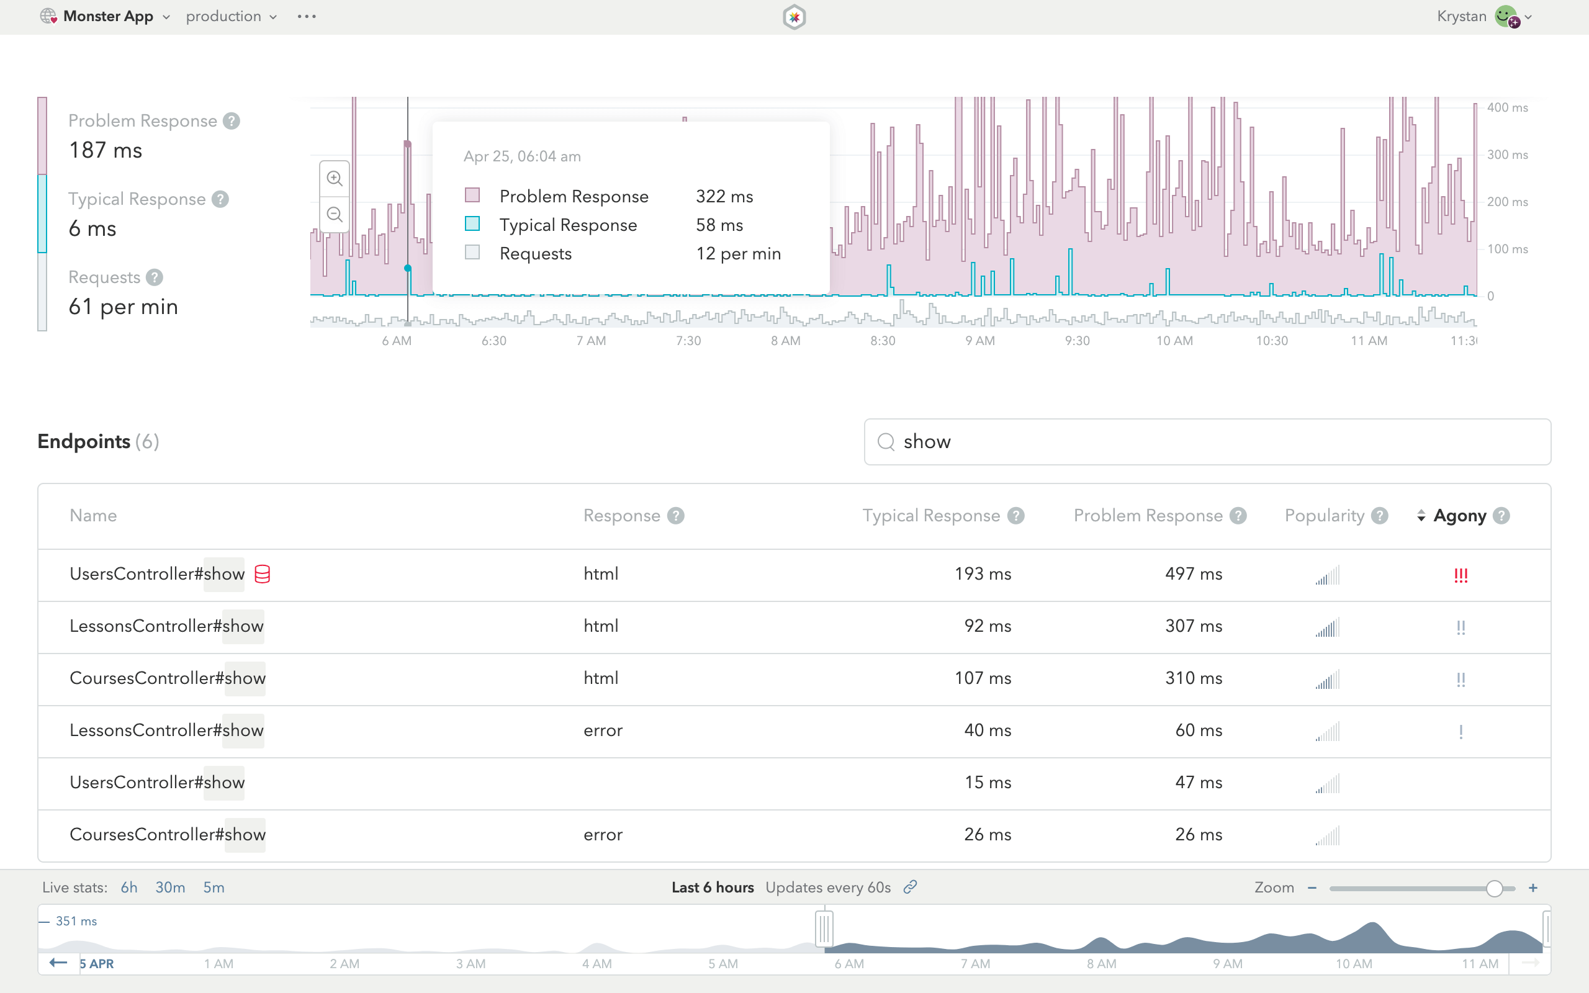
Task: Click help icon next to Problem Response metric
Action: 231,121
